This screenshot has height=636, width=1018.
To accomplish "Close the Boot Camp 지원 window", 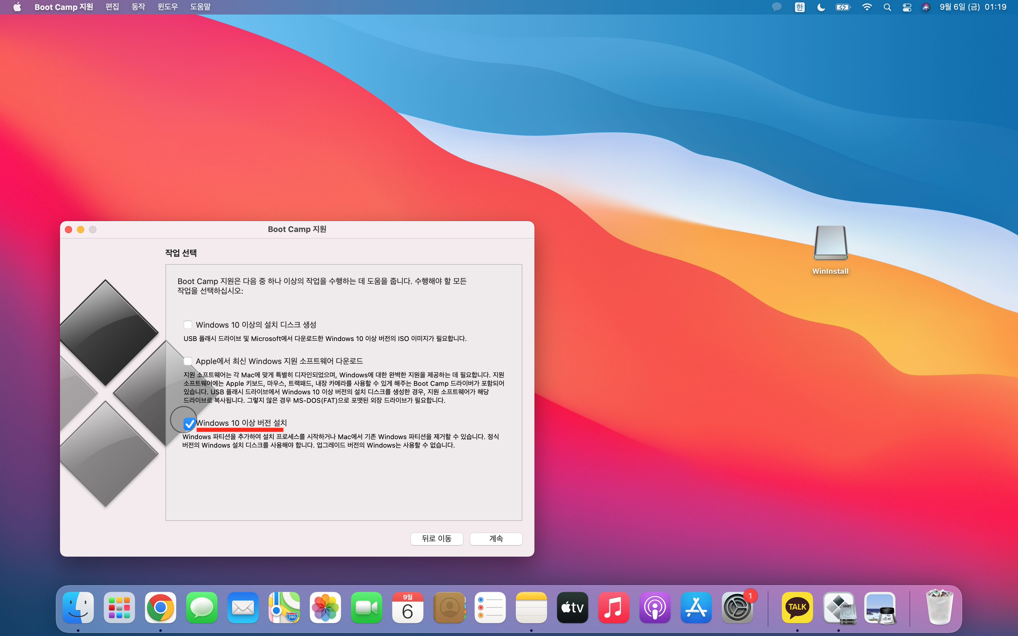I will click(68, 229).
